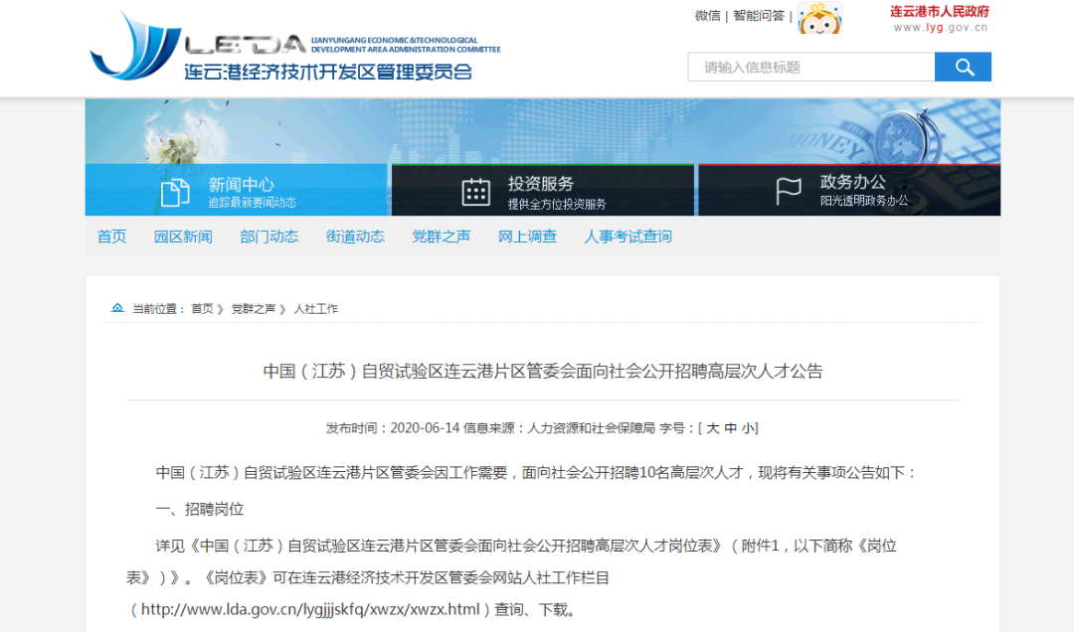Screen dimensions: 1074x632
Task: Go to 首页 in navigation menu
Action: (x=111, y=237)
